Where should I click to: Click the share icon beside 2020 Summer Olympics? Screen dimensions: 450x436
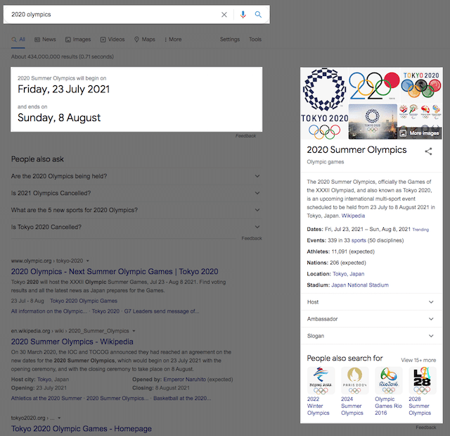point(428,151)
